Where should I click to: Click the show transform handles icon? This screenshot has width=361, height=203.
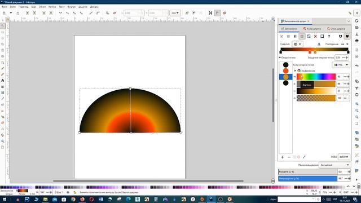click(x=210, y=13)
